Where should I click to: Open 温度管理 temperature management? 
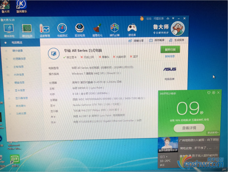point(45,31)
